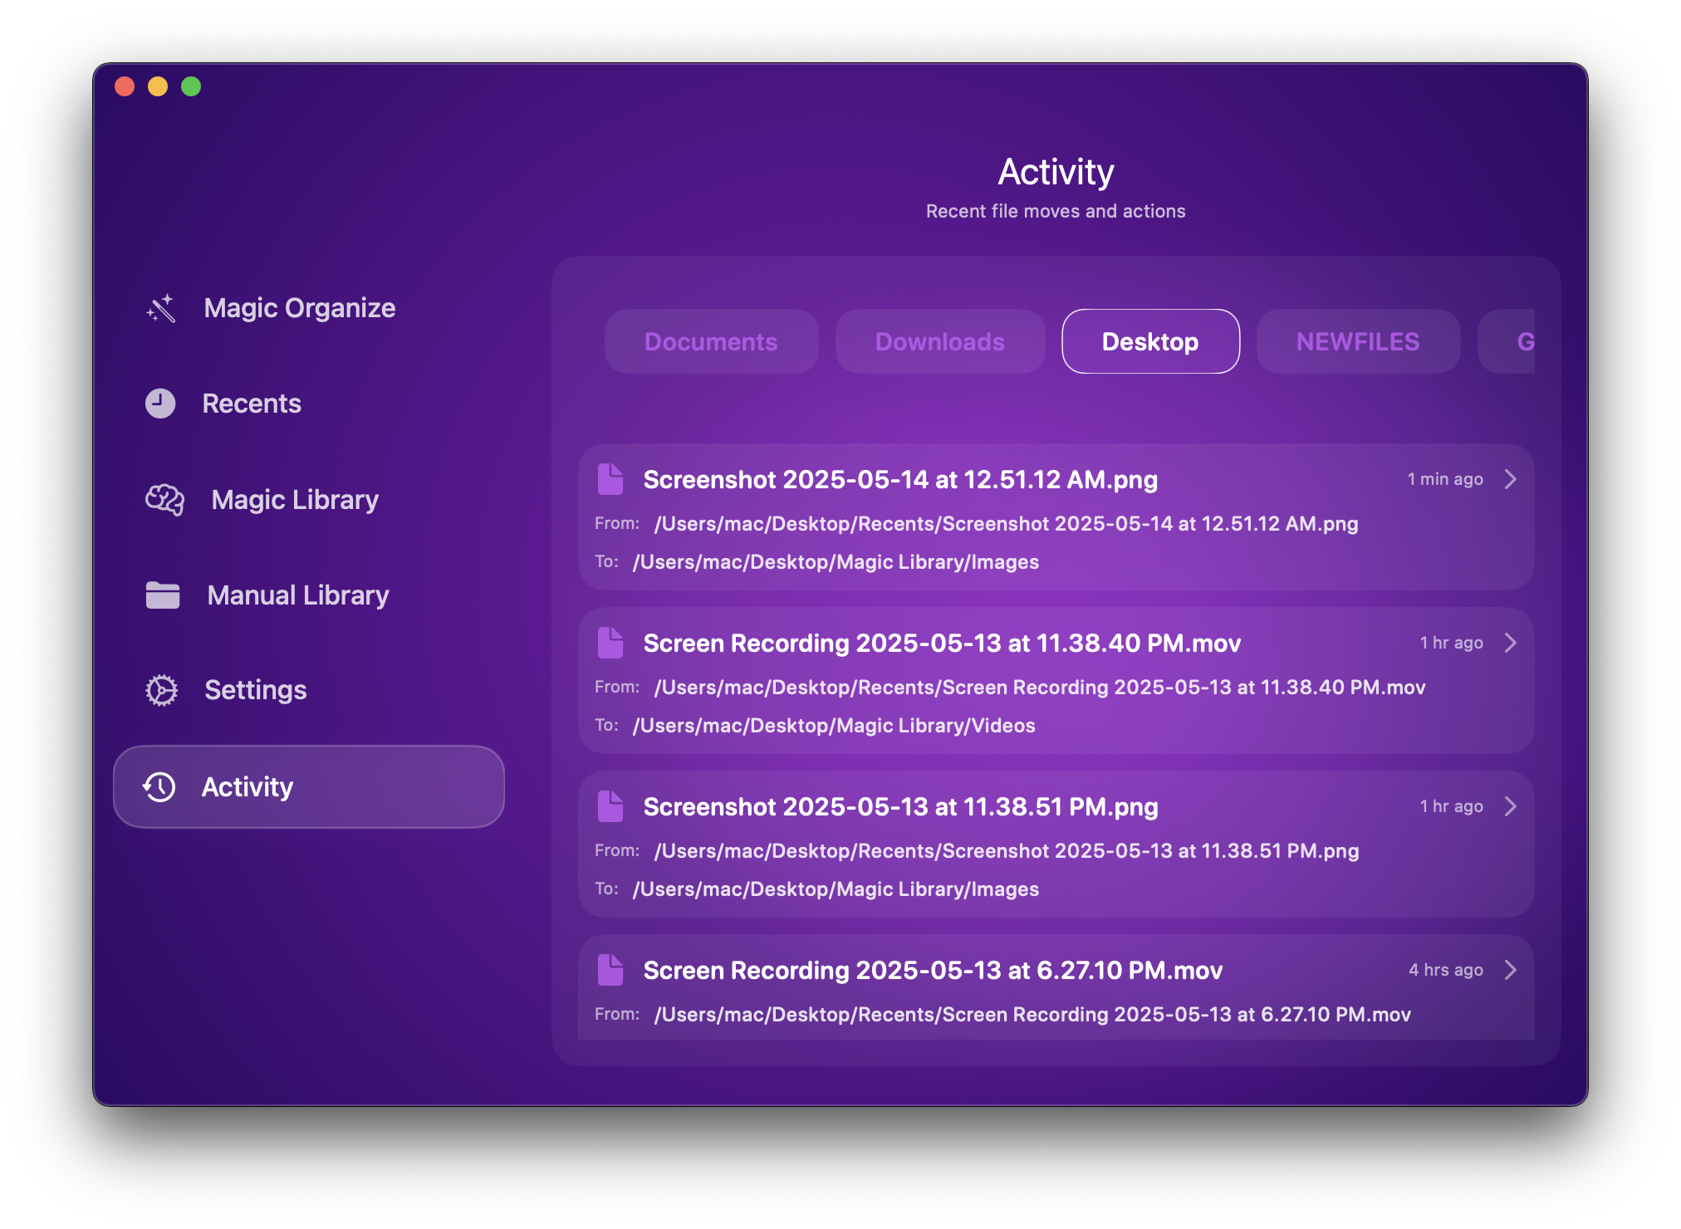This screenshot has height=1229, width=1681.
Task: Open chevron for Screenshot 11.38.51 PM entry
Action: click(x=1511, y=806)
